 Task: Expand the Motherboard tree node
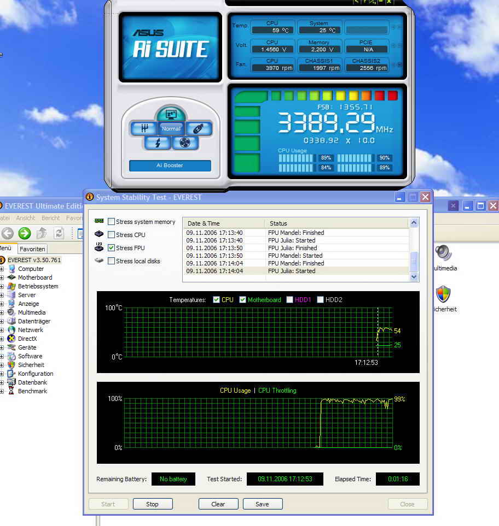(x=2, y=278)
